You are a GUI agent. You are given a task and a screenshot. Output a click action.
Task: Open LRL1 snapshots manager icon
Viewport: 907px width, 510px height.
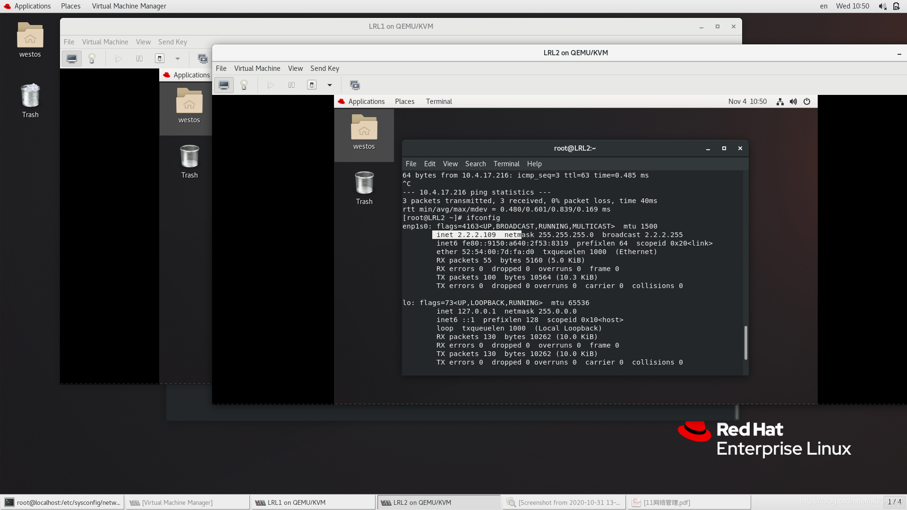point(203,59)
